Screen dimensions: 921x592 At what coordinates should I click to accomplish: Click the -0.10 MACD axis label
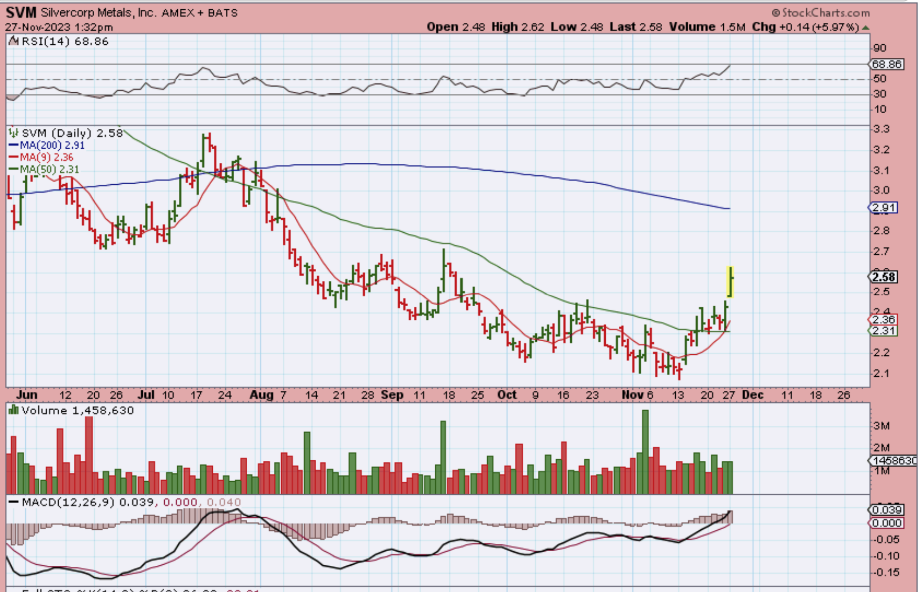[x=887, y=556]
